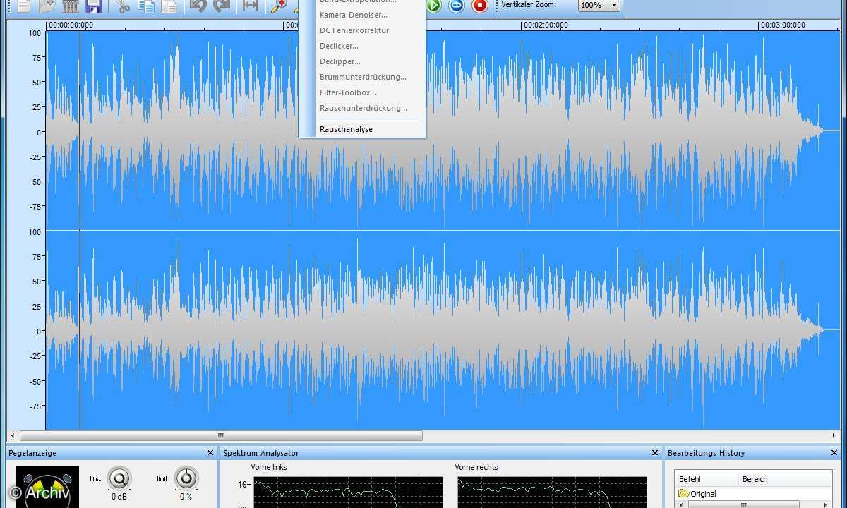847x508 pixels.
Task: Open Declicker... from the menu
Action: pyautogui.click(x=339, y=46)
